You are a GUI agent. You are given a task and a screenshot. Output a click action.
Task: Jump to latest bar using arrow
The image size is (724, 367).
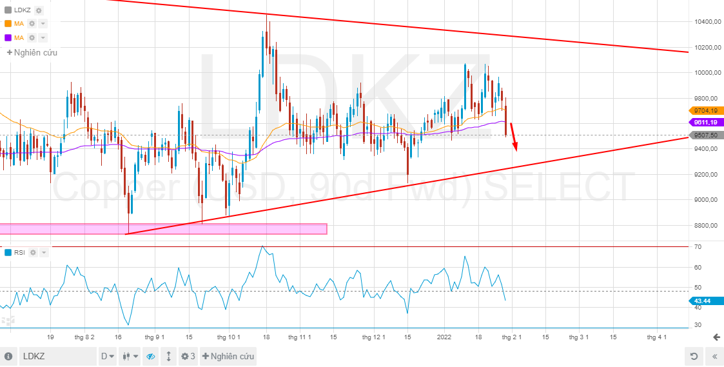tap(716, 337)
